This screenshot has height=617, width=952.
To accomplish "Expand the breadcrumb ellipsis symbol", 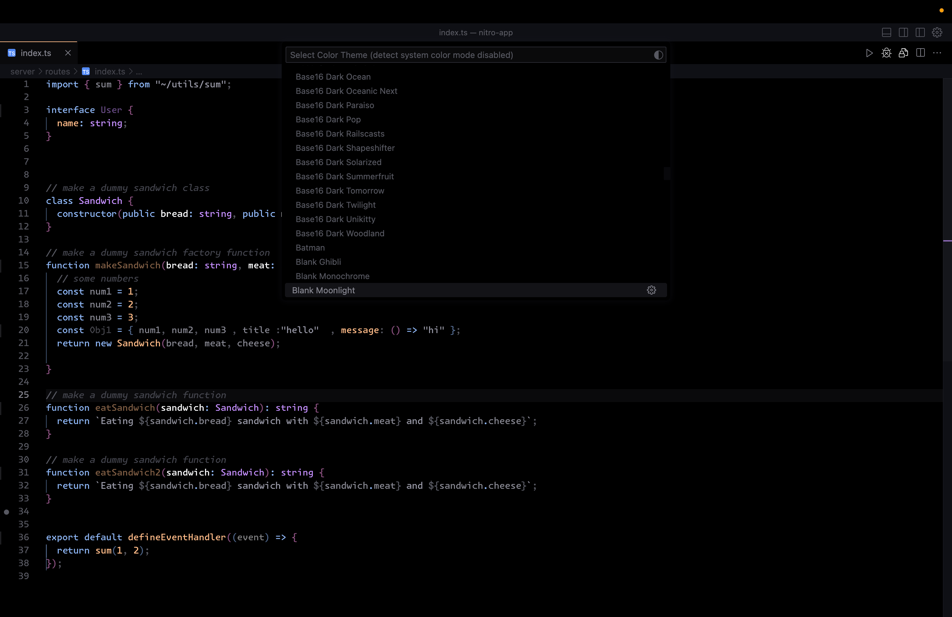I will point(139,71).
